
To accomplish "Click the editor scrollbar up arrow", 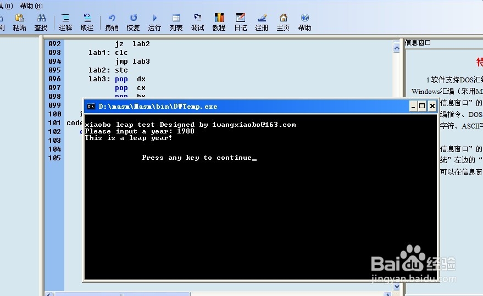I will [x=397, y=48].
